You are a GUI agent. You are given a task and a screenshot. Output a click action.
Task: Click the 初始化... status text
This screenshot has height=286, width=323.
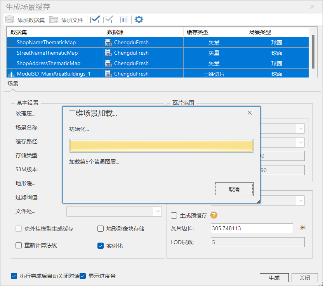[x=79, y=129]
